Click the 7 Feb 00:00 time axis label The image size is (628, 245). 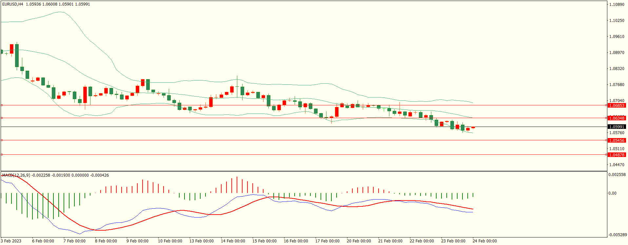(74, 241)
